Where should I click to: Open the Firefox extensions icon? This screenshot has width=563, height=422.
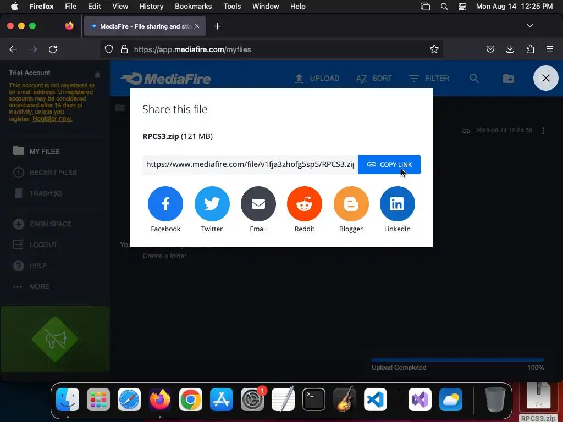point(530,49)
